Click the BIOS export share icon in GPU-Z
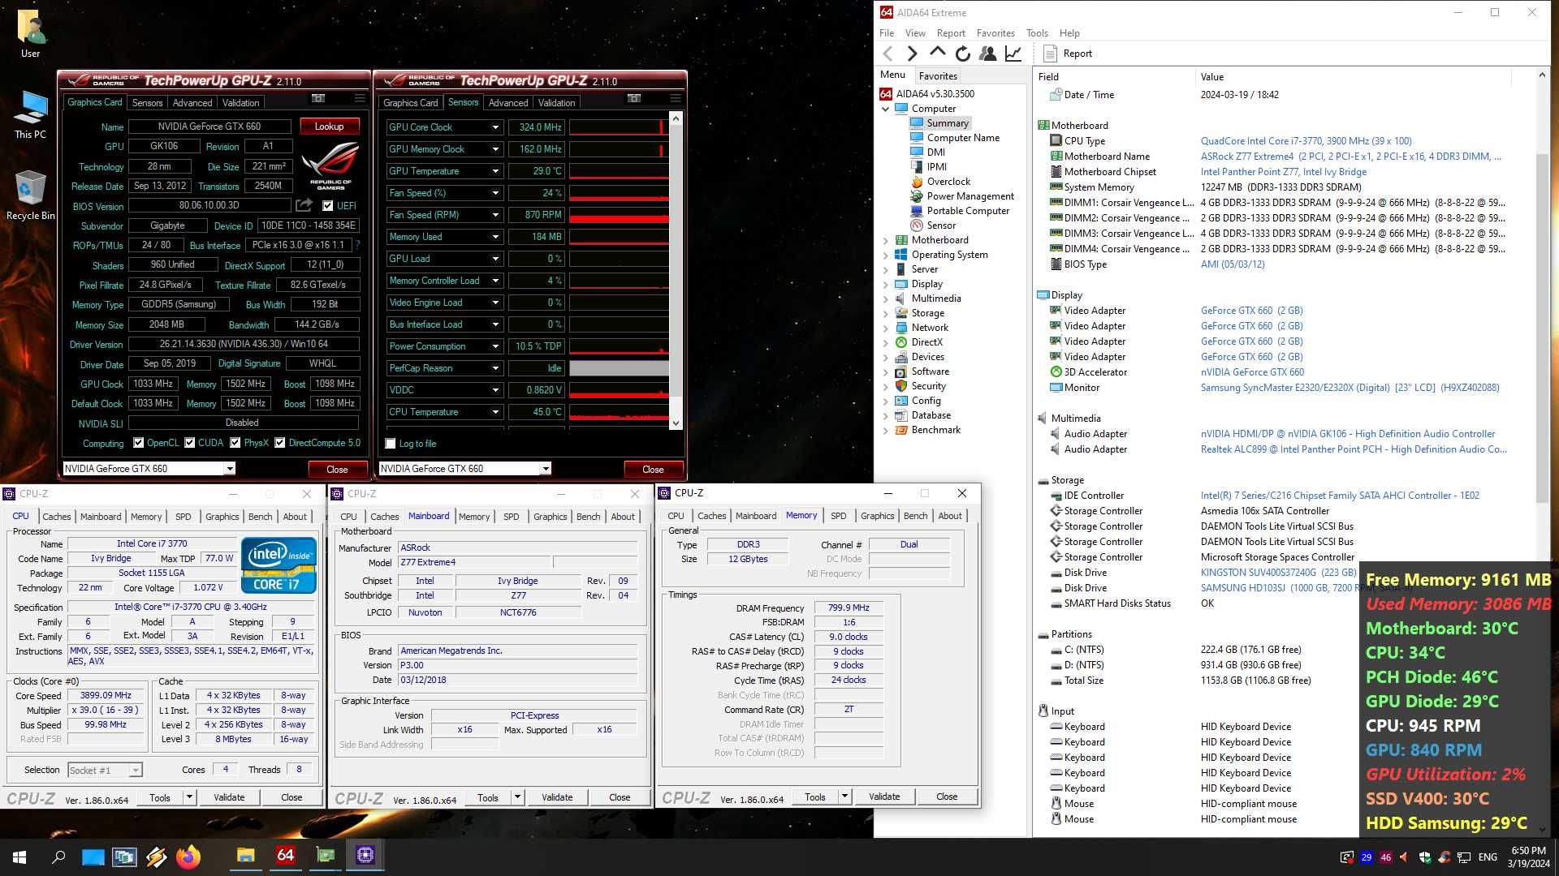This screenshot has height=876, width=1559. click(x=304, y=205)
